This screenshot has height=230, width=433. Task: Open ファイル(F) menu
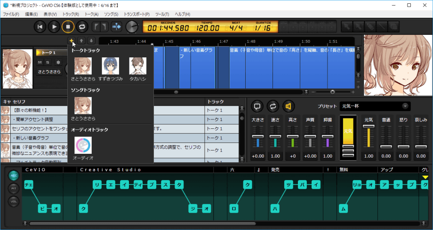click(11, 14)
